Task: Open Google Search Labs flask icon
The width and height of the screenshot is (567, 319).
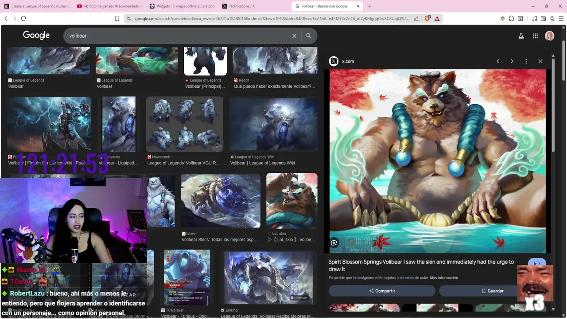Action: 521,36
